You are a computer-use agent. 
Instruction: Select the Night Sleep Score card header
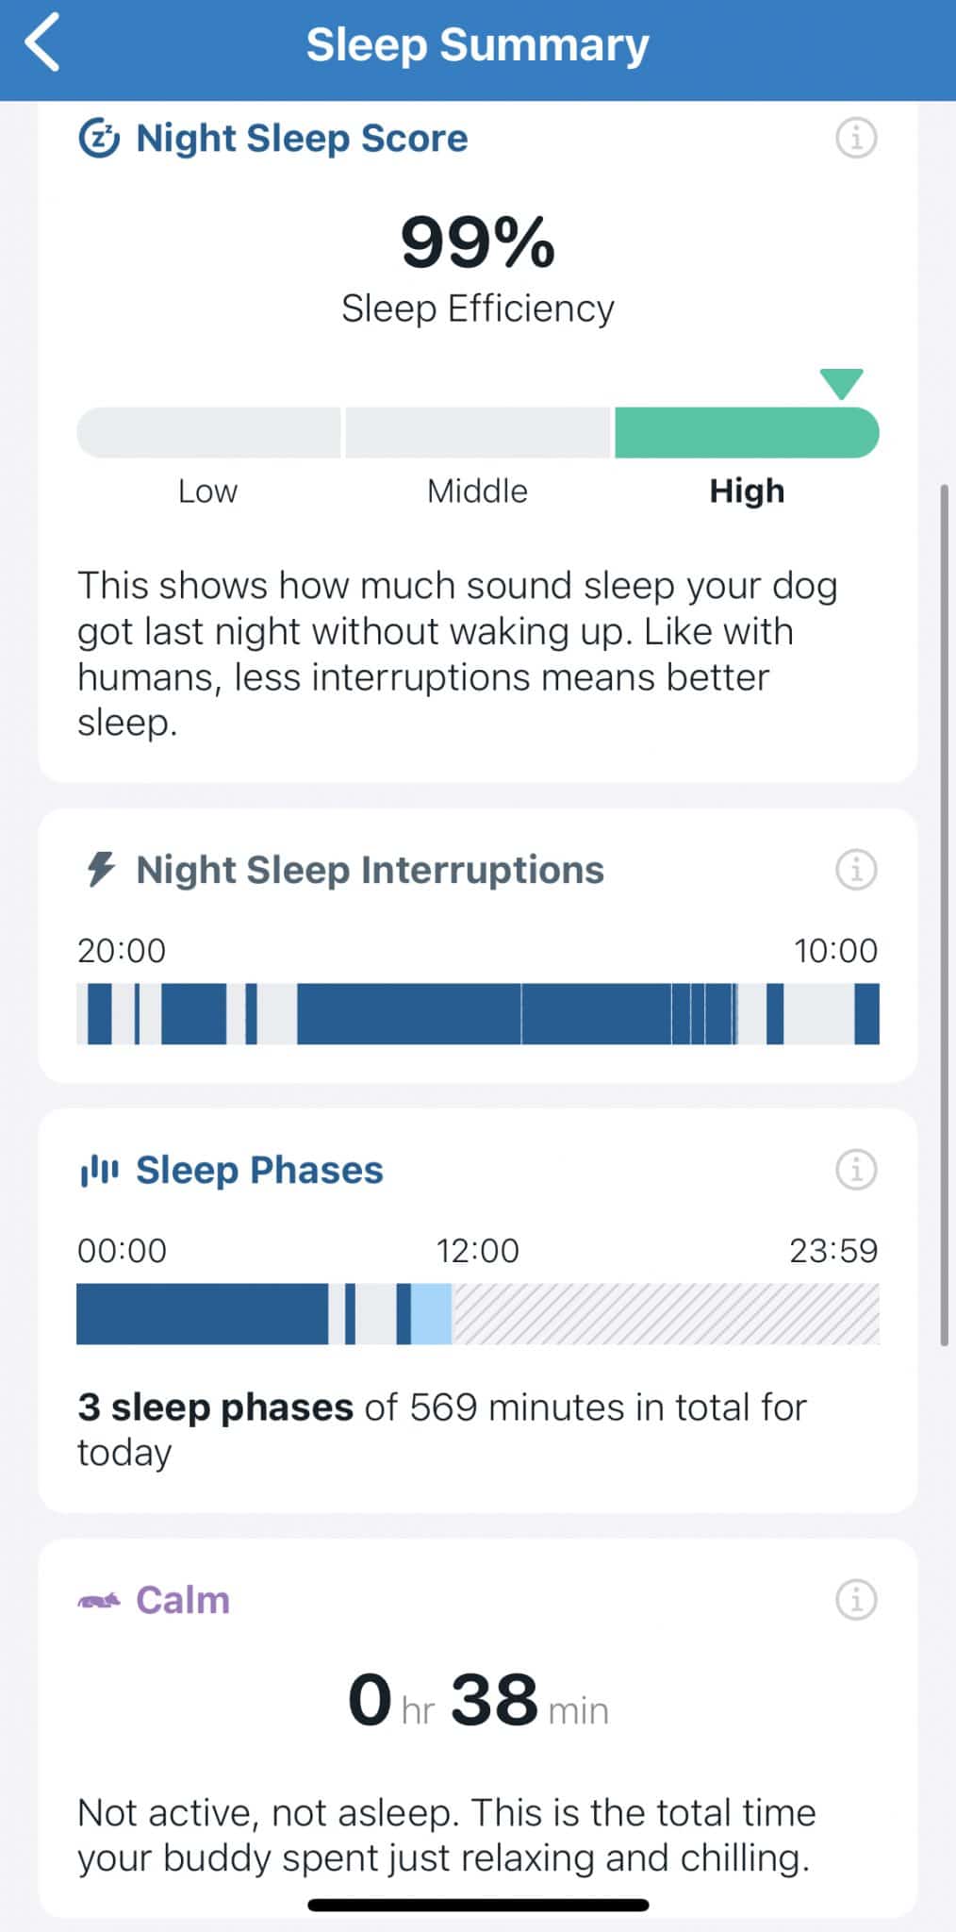302,138
